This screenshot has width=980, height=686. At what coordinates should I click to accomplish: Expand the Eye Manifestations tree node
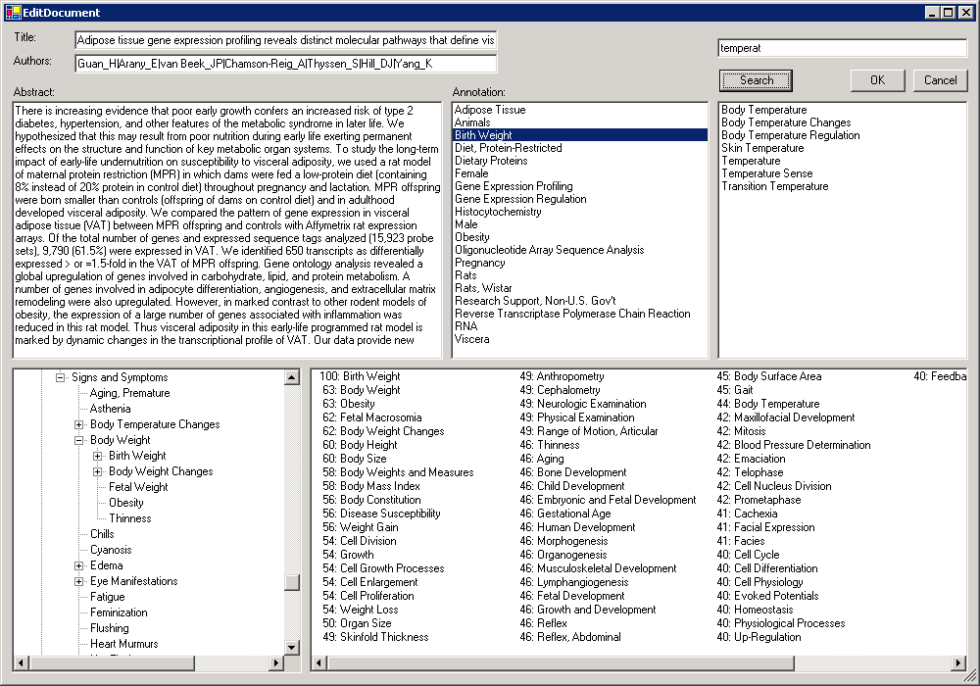pos(78,581)
